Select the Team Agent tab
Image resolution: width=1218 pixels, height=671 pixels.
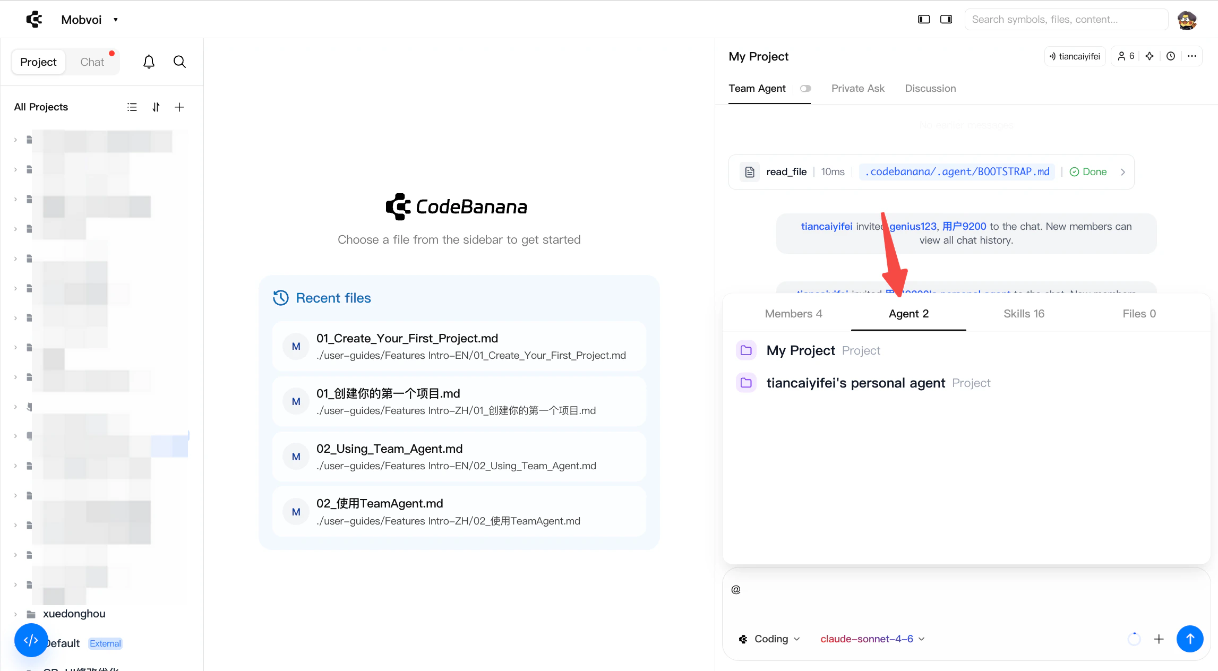coord(757,89)
